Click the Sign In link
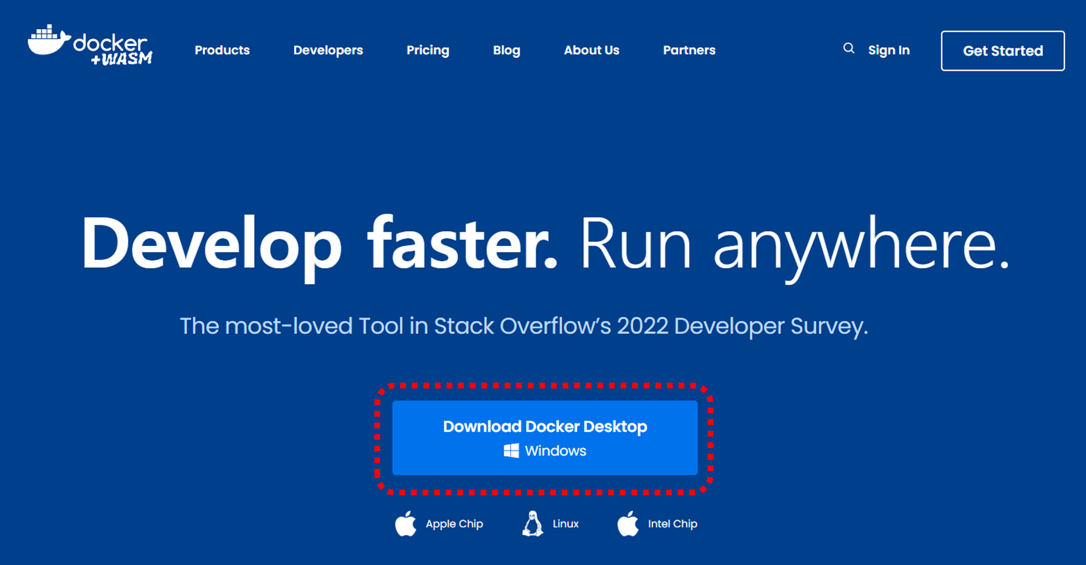 click(x=888, y=50)
